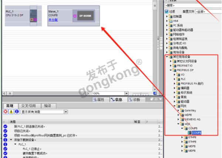Select the PROFINET IO folder icon
Image resolution: width=222 pixels, height=158 pixels.
(x=175, y=66)
